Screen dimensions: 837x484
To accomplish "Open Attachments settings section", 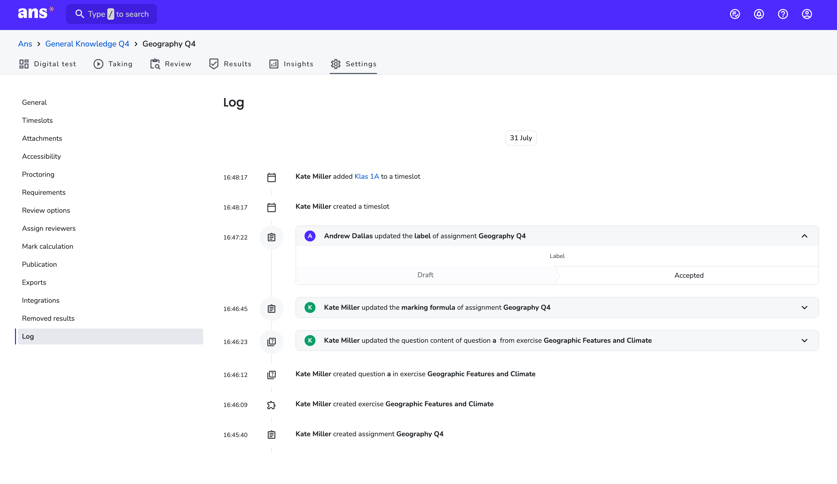I will click(x=42, y=138).
